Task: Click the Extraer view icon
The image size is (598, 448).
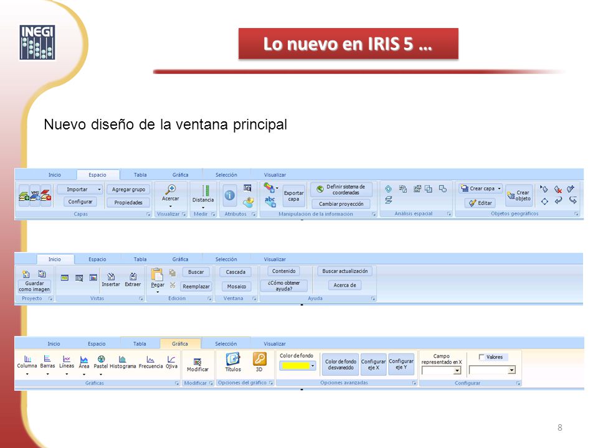Action: coord(133,276)
